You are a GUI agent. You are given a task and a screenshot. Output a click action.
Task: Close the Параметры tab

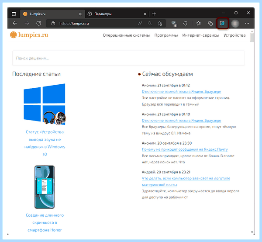145,14
